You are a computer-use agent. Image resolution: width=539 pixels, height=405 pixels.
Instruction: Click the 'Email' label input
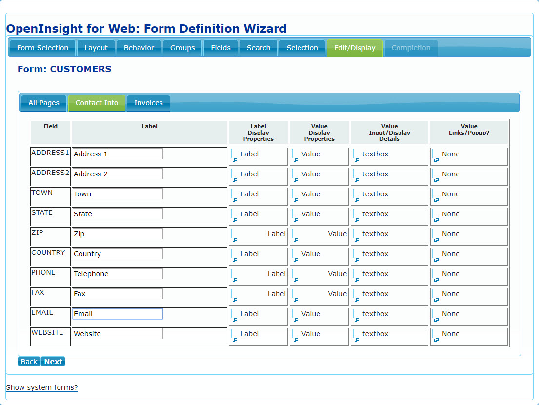click(118, 314)
